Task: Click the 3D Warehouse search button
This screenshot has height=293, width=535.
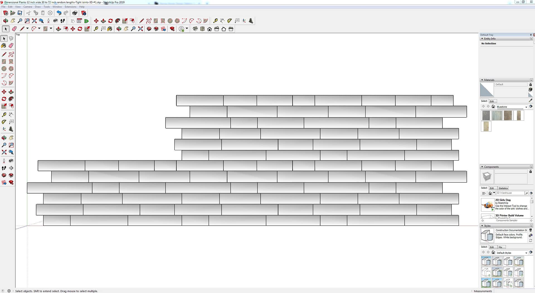Action: point(526,193)
